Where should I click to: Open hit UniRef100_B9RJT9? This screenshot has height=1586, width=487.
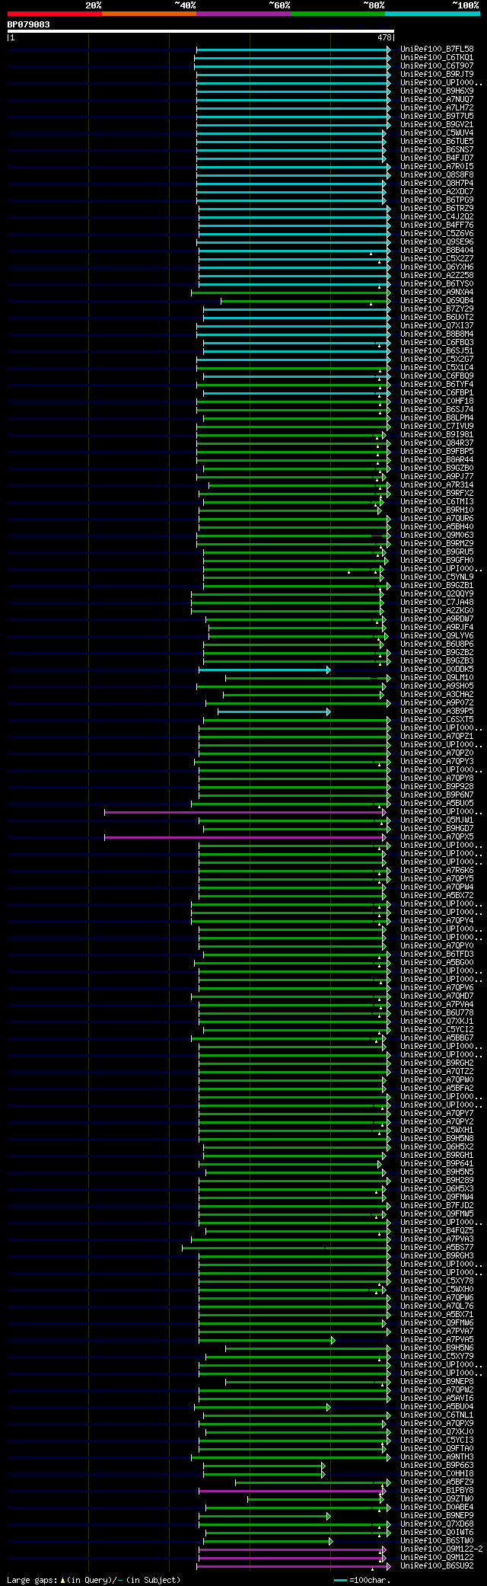click(437, 74)
